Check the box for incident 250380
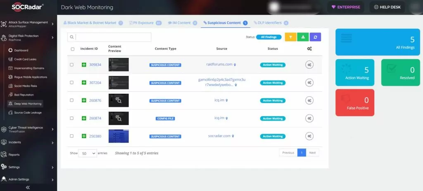The image size is (423, 191). tap(72, 136)
